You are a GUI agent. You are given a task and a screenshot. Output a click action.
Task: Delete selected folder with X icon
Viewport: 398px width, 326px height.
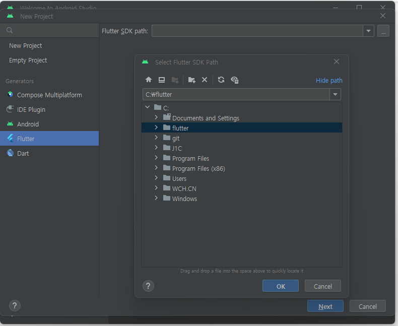[205, 80]
